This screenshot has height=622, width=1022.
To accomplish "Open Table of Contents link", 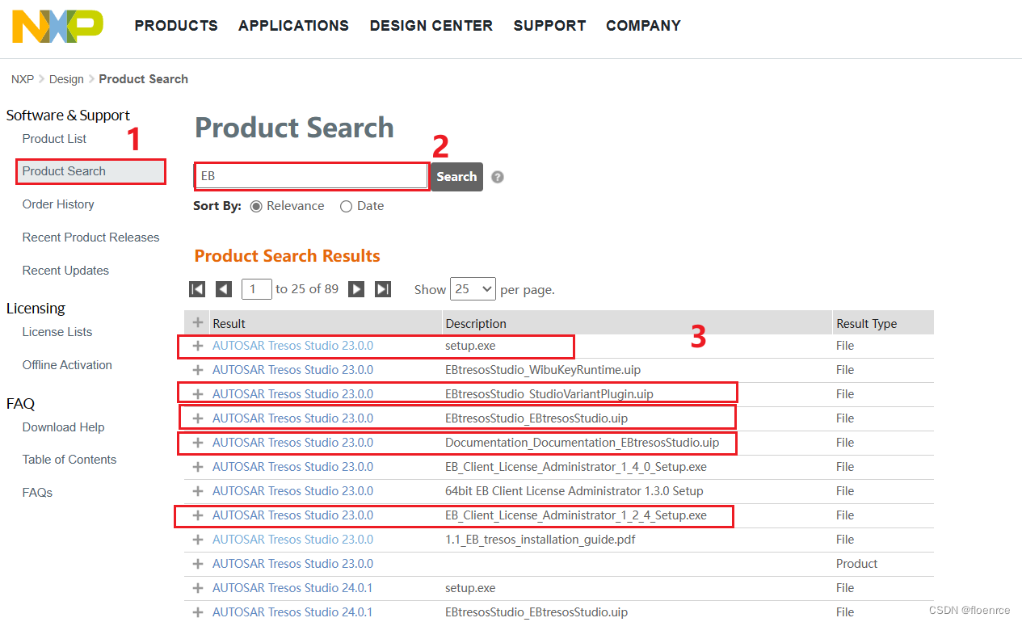I will (69, 460).
